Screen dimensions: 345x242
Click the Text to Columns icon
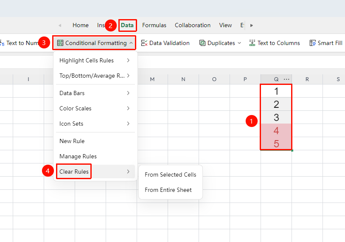click(252, 43)
